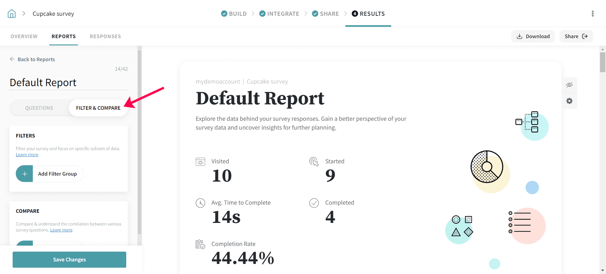
Task: Switch to the Responses tab
Action: 105,36
